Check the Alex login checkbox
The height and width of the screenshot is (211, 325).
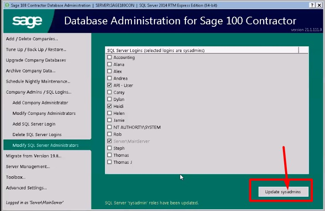[109, 71]
